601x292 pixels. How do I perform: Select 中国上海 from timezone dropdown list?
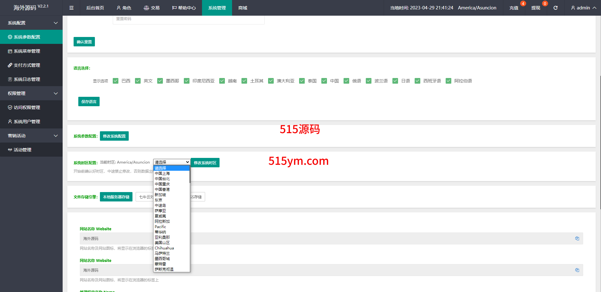coord(162,174)
